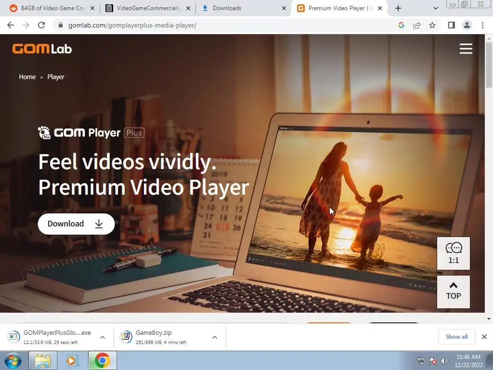The width and height of the screenshot is (493, 370).
Task: Toggle the browser side panel icon
Action: [x=452, y=25]
